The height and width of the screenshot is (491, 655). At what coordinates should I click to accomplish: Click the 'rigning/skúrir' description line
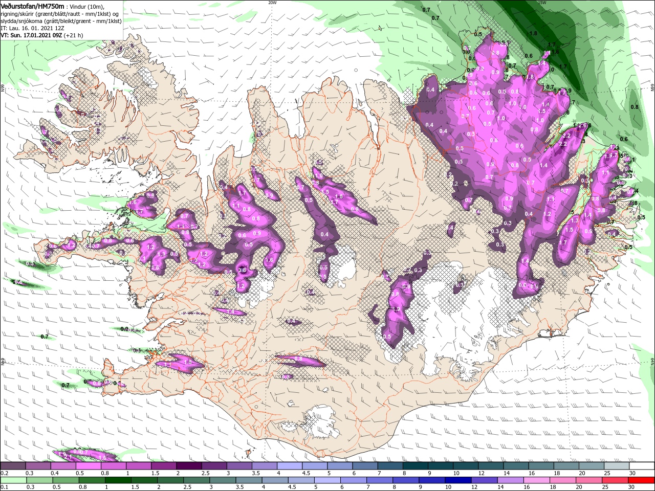pyautogui.click(x=59, y=13)
